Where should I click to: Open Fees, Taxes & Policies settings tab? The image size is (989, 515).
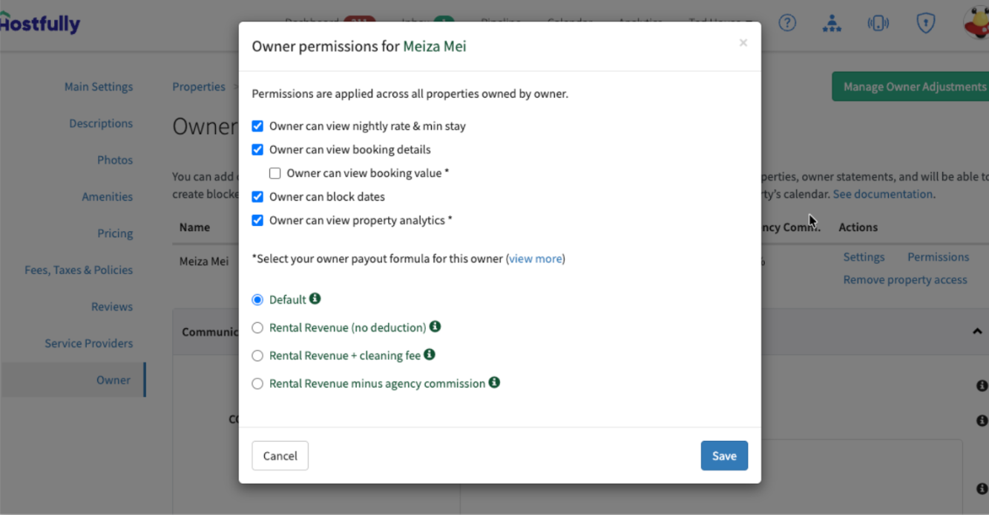point(79,270)
